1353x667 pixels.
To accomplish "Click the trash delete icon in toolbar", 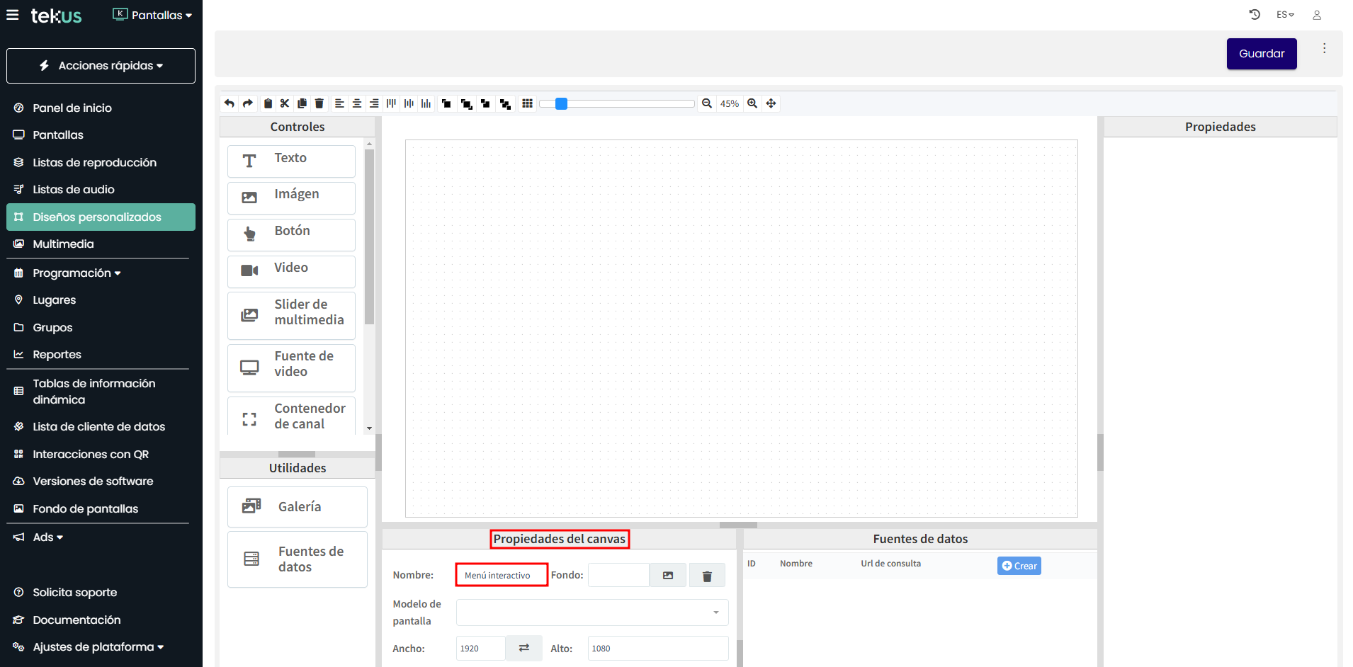I will click(319, 103).
